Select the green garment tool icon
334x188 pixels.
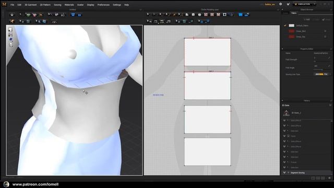pyautogui.click(x=28, y=15)
